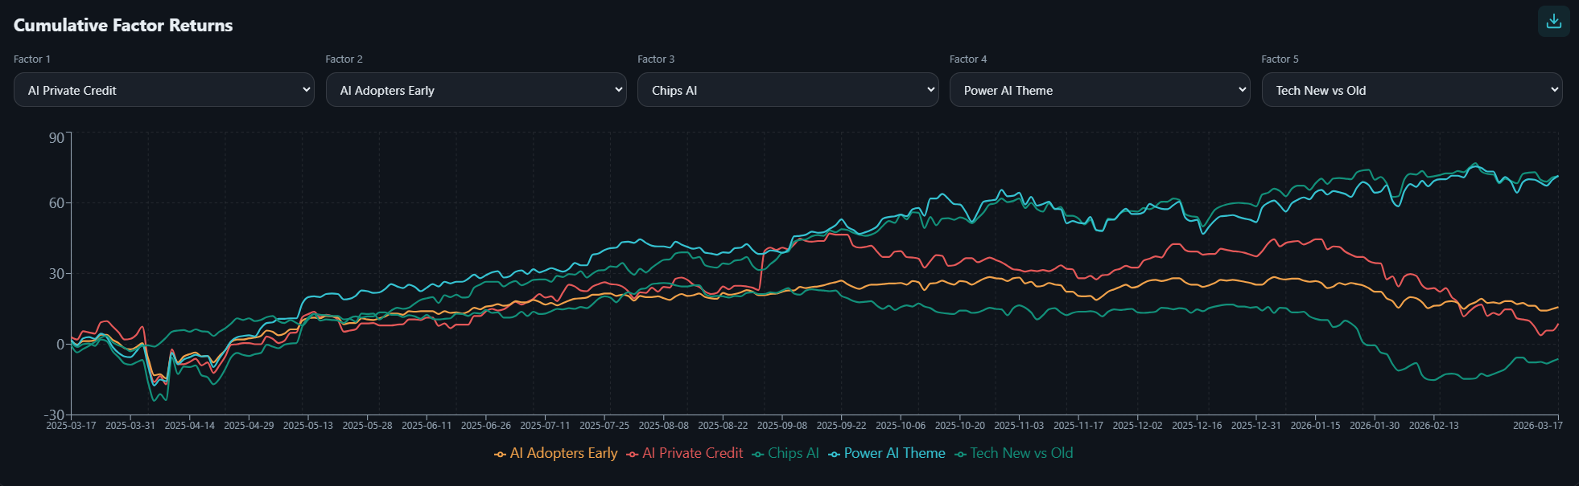This screenshot has width=1579, height=486.
Task: Click the 2026-01-15 x-axis date label
Action: (1316, 426)
